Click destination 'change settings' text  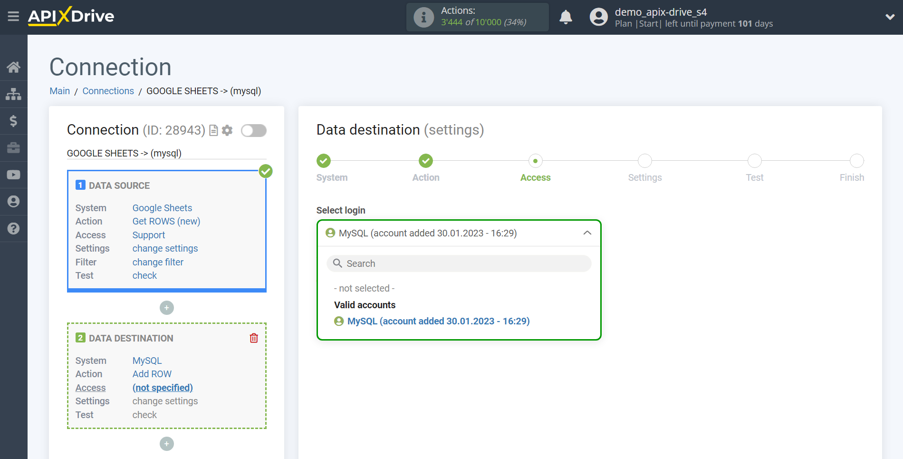165,401
